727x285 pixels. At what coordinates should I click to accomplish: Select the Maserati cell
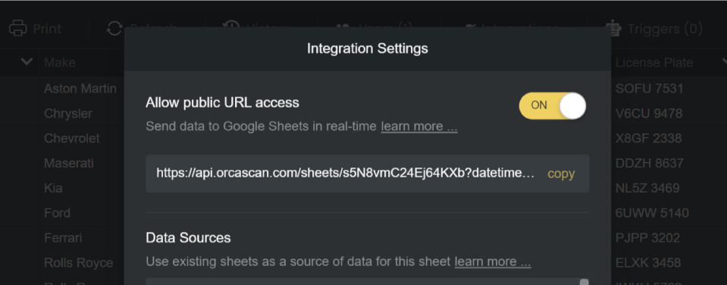pyautogui.click(x=69, y=163)
